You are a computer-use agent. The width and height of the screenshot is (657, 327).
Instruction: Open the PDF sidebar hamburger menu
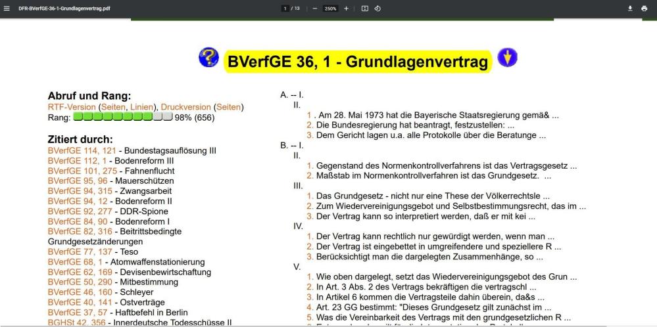(6, 8)
